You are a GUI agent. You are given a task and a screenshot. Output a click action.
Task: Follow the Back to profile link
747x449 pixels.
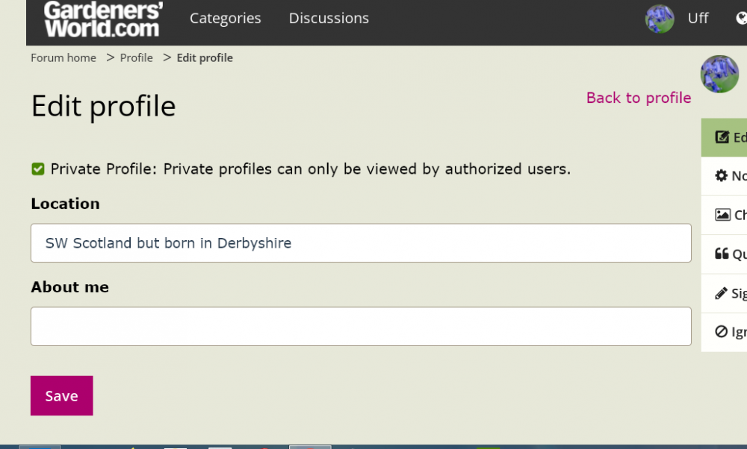click(638, 98)
